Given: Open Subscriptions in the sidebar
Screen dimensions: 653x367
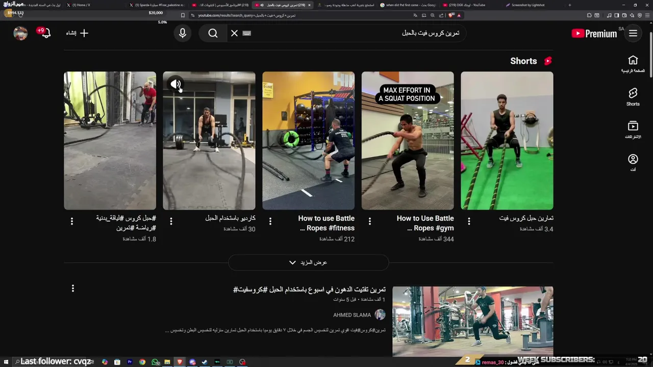Looking at the screenshot, I should [x=633, y=130].
